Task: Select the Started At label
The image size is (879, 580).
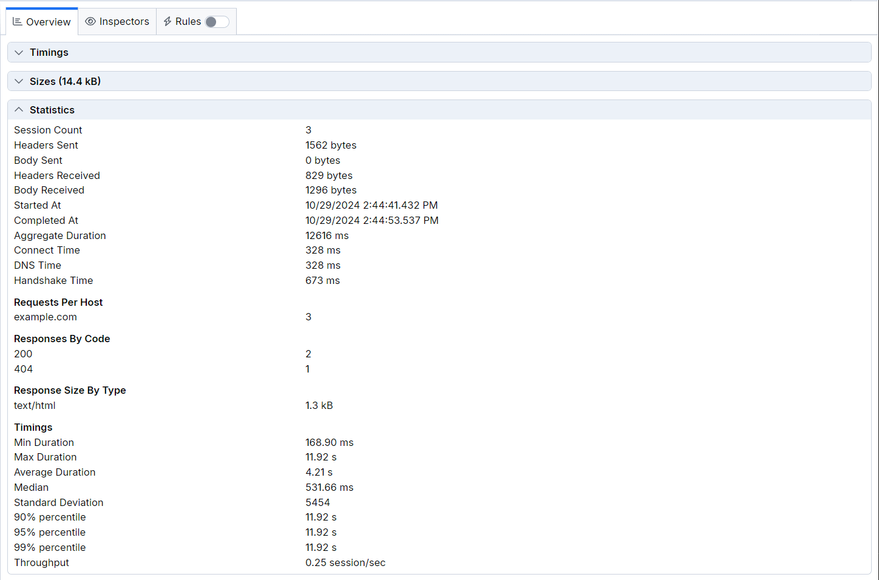Action: [x=38, y=205]
